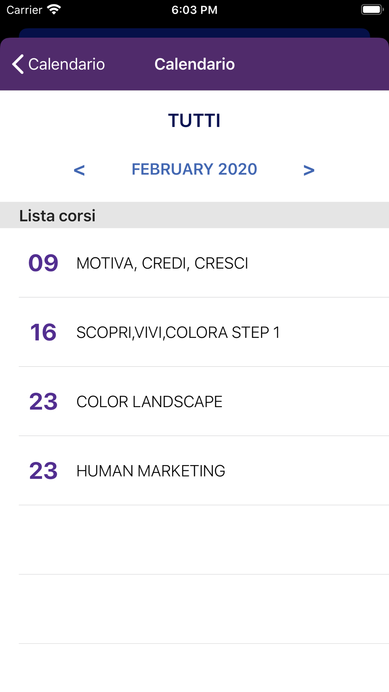Advance to next month with right arrow
The height and width of the screenshot is (692, 389).
pyautogui.click(x=309, y=170)
